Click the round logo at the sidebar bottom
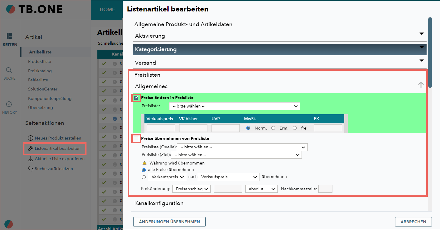441x230 pixels. click(x=9, y=224)
